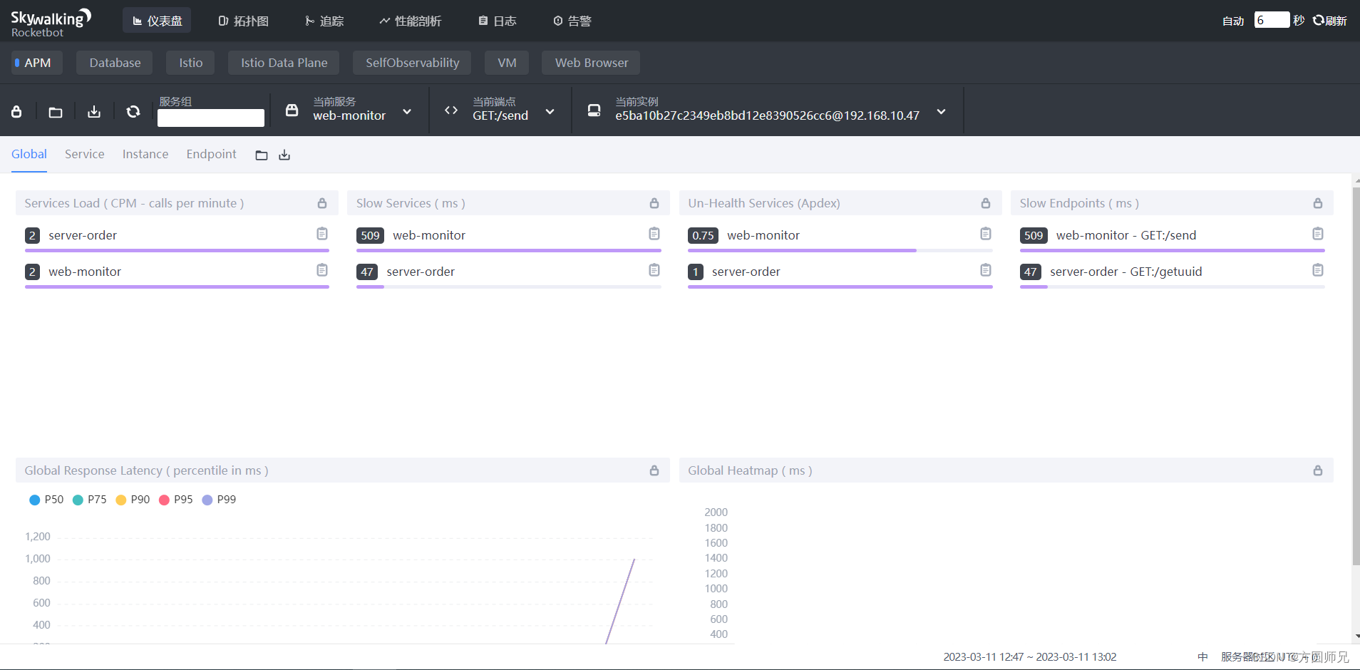The height and width of the screenshot is (670, 1360).
Task: Click web-monitor - GET:/send in Slow Endpoints
Action: (1126, 235)
